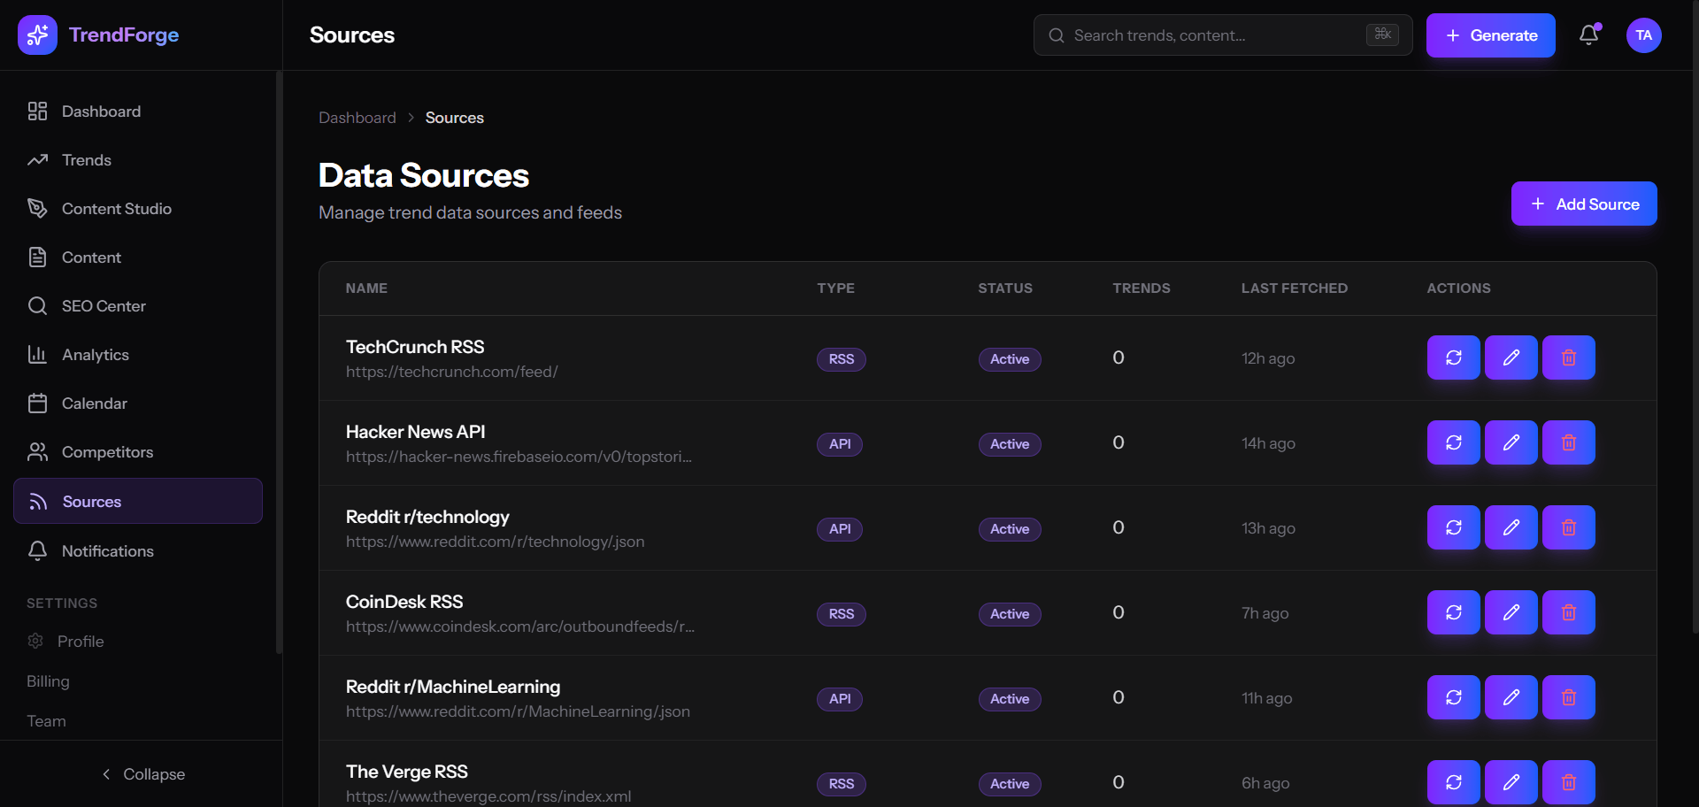The height and width of the screenshot is (807, 1699).
Task: Delete the Hacker News API source
Action: pos(1569,442)
